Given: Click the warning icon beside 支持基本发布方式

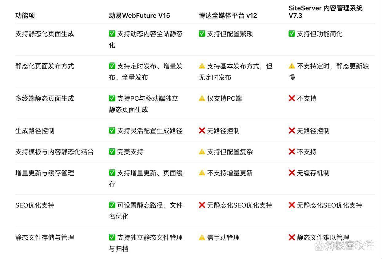Looking at the screenshot, I should [202, 66].
